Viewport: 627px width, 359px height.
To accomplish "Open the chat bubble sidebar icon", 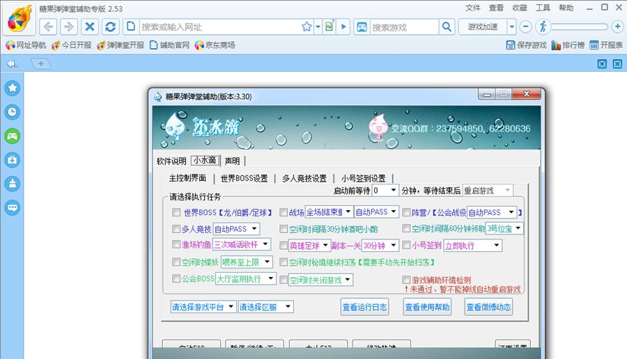I will 13,207.
